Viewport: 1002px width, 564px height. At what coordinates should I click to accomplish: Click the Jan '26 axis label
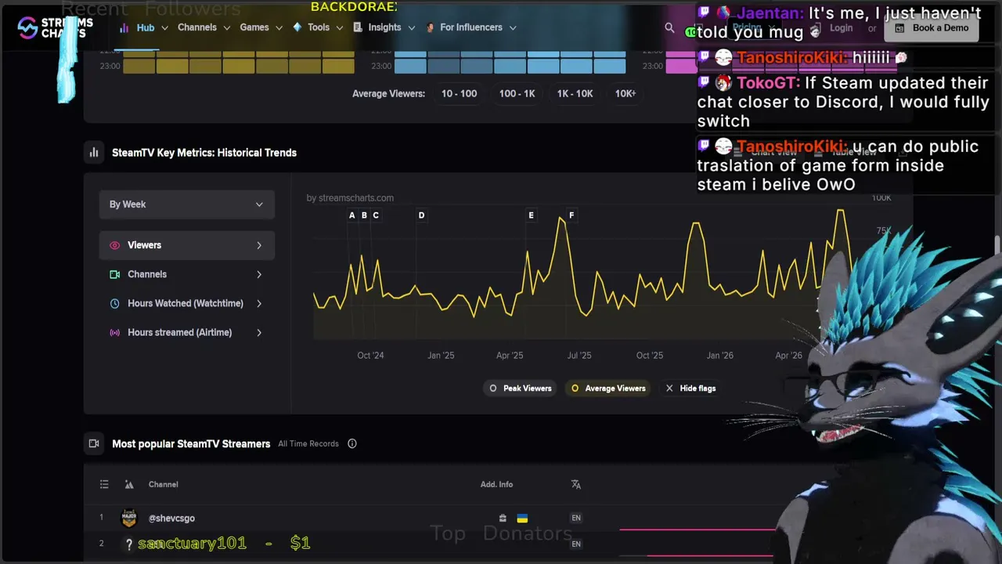[x=720, y=356]
